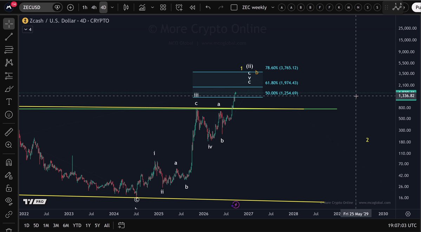Select the crosshair cursor tool

(9, 24)
